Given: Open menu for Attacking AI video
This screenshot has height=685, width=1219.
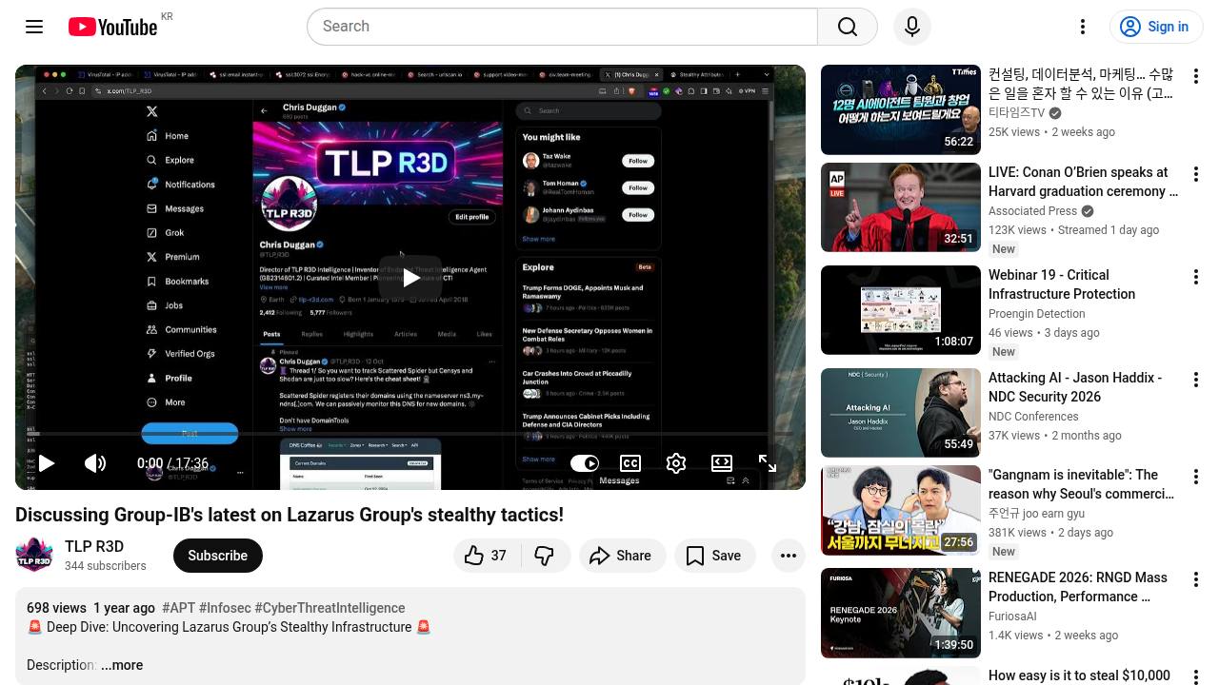Looking at the screenshot, I should point(1196,380).
